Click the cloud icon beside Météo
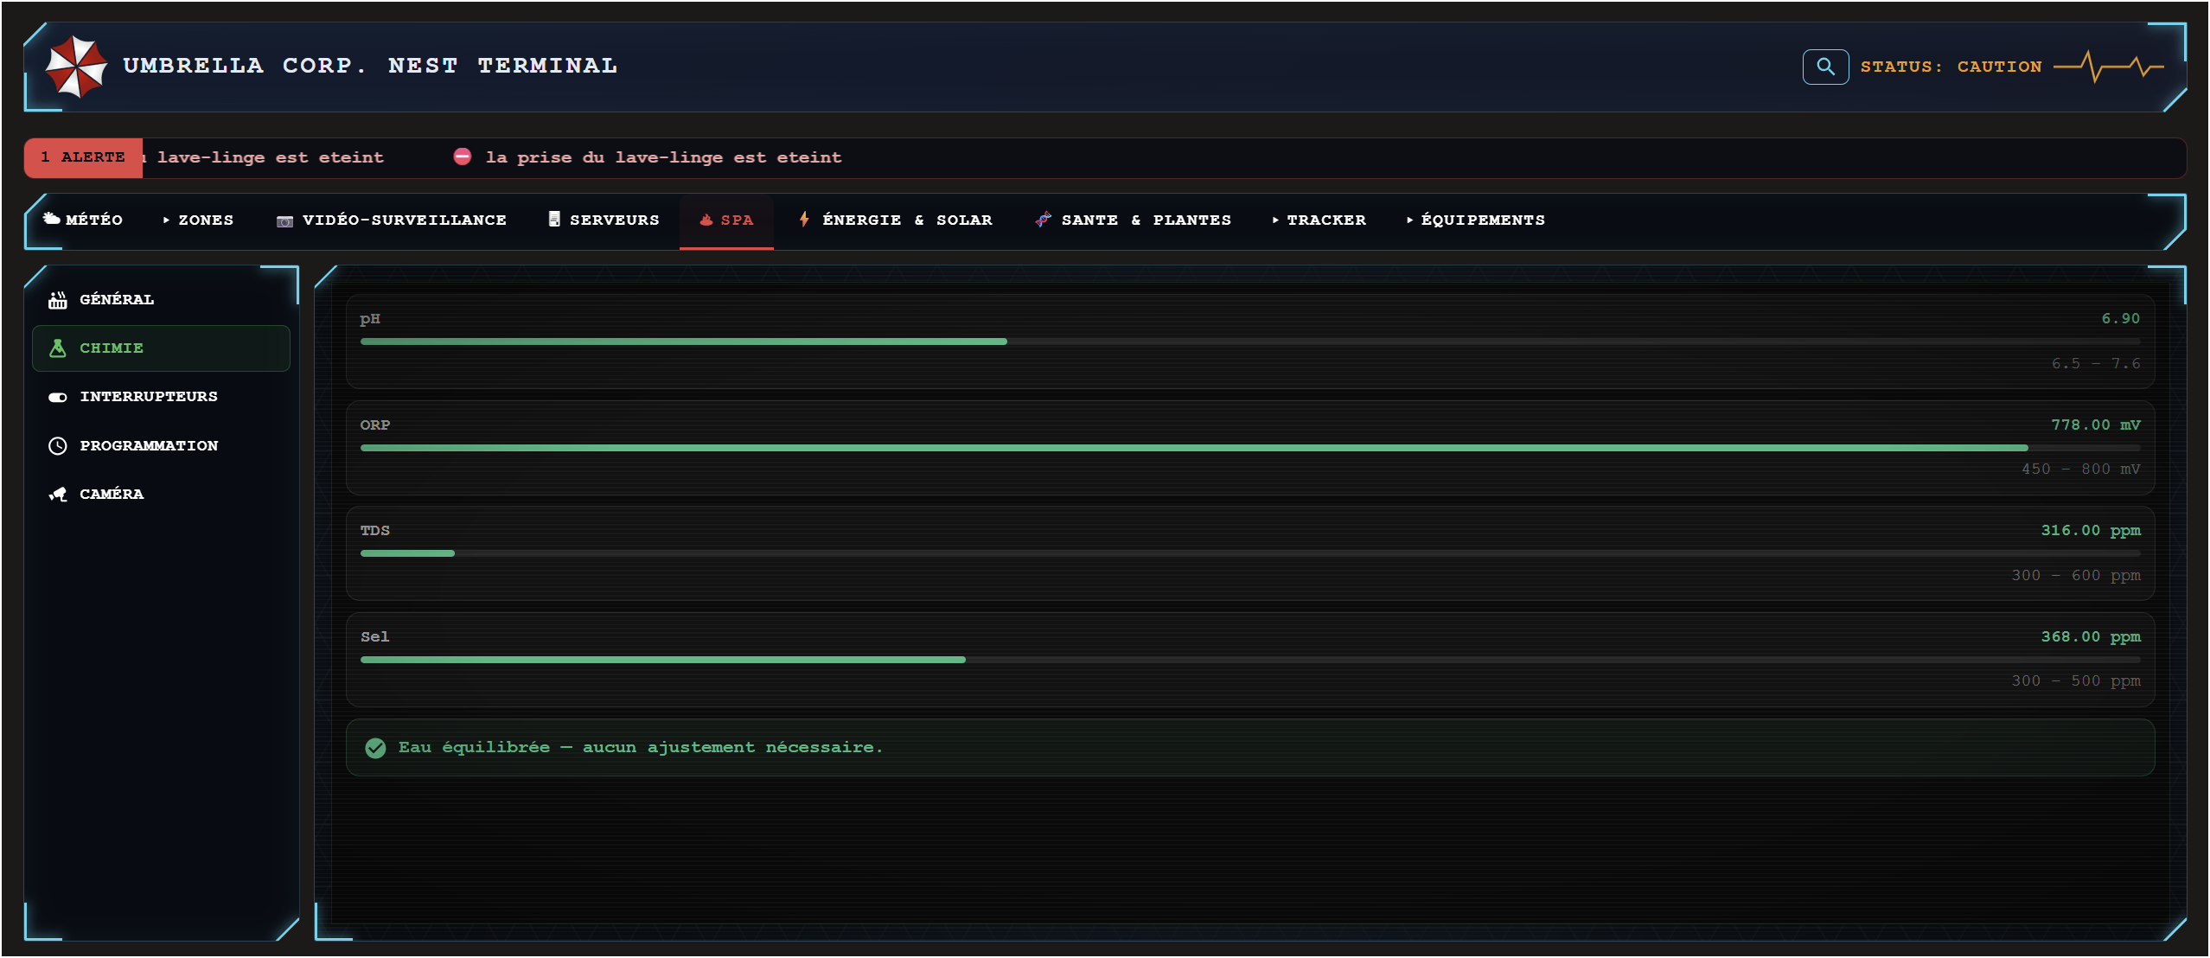 pyautogui.click(x=52, y=219)
